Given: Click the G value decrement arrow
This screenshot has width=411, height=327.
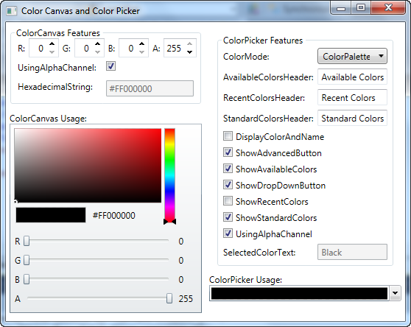Looking at the screenshot, I should click(97, 52).
